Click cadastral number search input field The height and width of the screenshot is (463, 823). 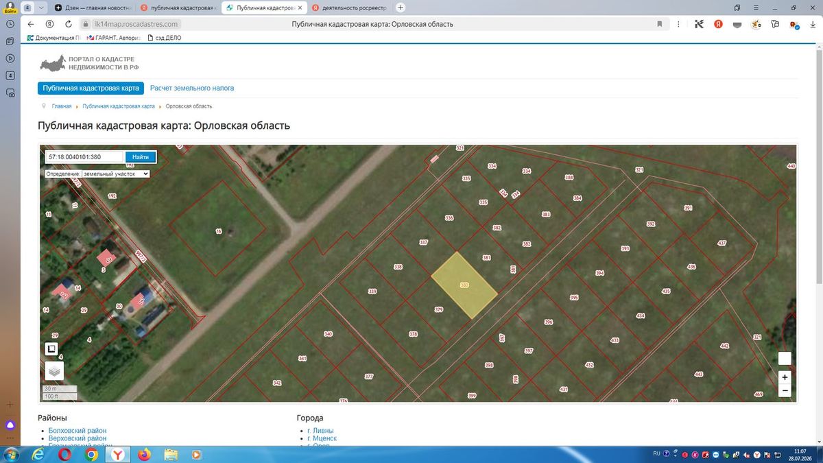click(84, 157)
